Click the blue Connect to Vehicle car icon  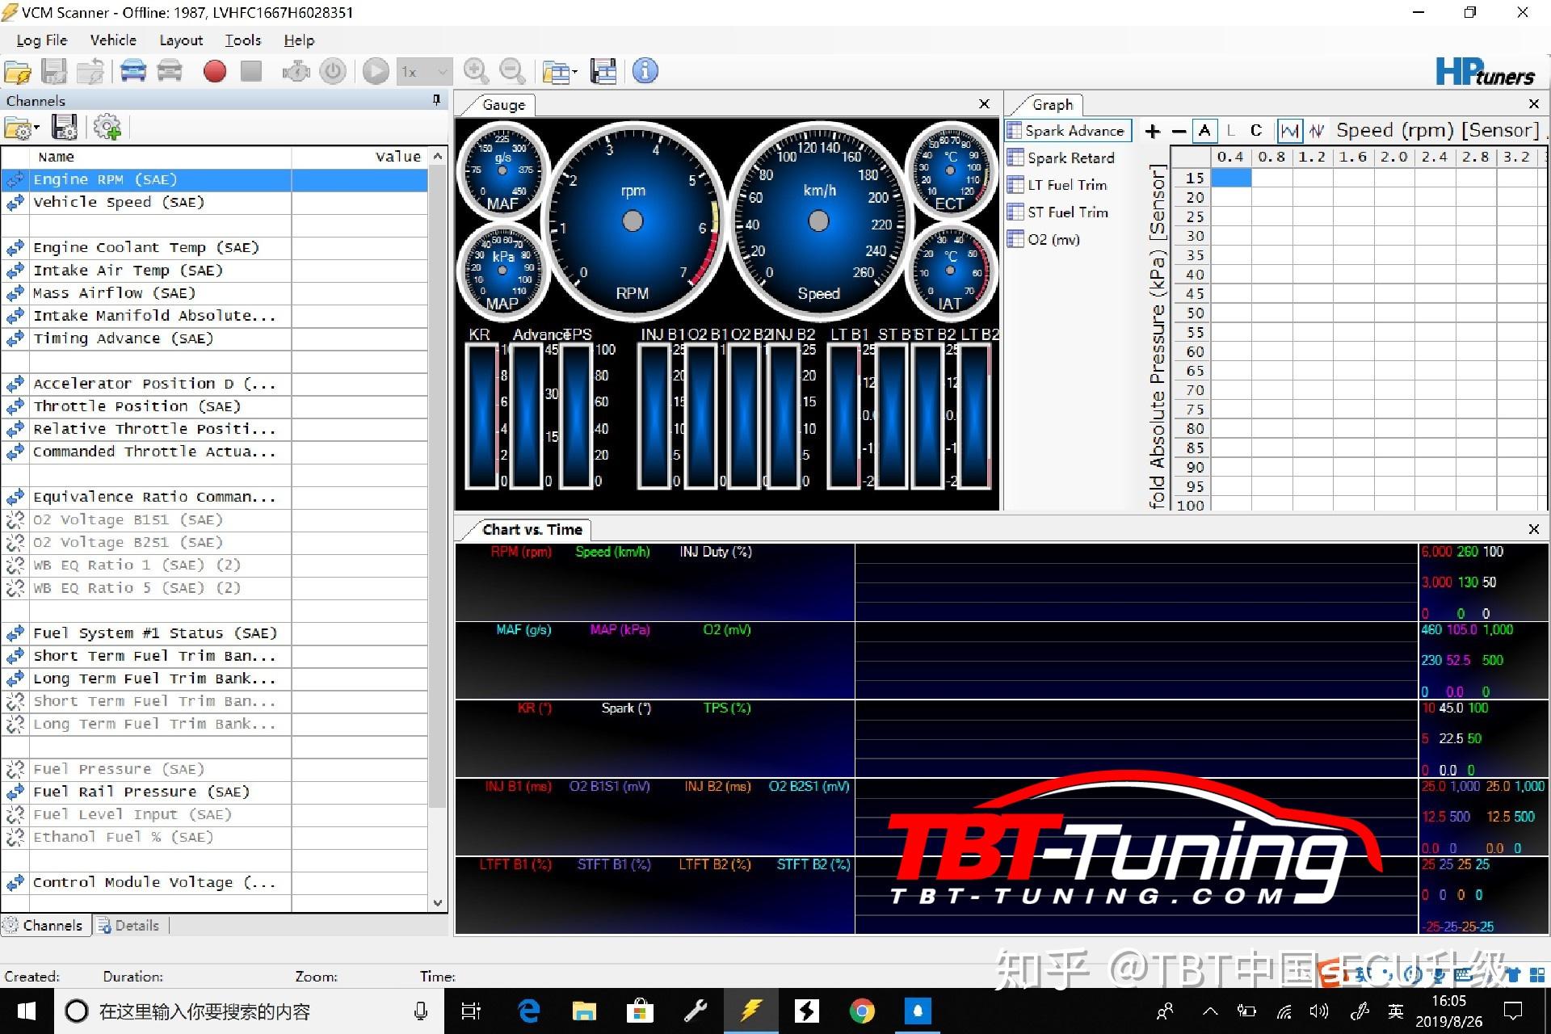pyautogui.click(x=132, y=71)
